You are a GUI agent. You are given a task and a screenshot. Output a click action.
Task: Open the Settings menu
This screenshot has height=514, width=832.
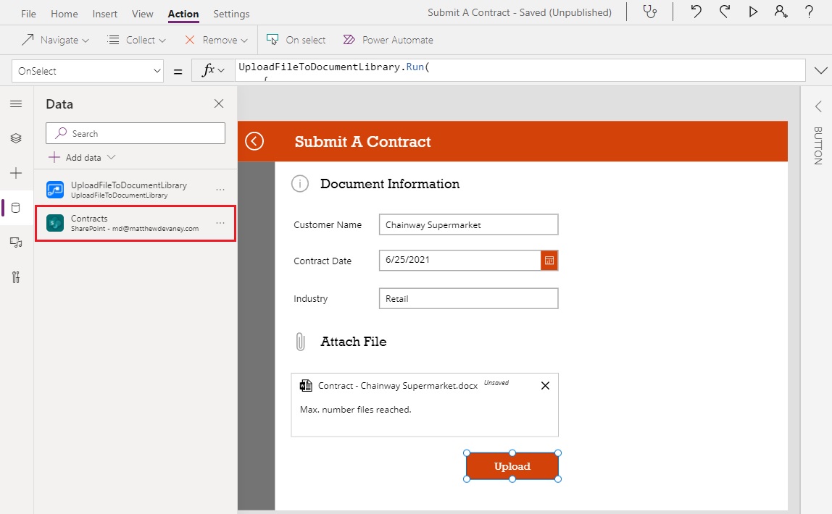coord(230,13)
